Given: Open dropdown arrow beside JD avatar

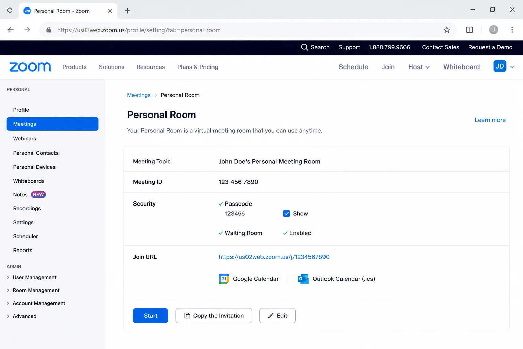Looking at the screenshot, I should [512, 67].
